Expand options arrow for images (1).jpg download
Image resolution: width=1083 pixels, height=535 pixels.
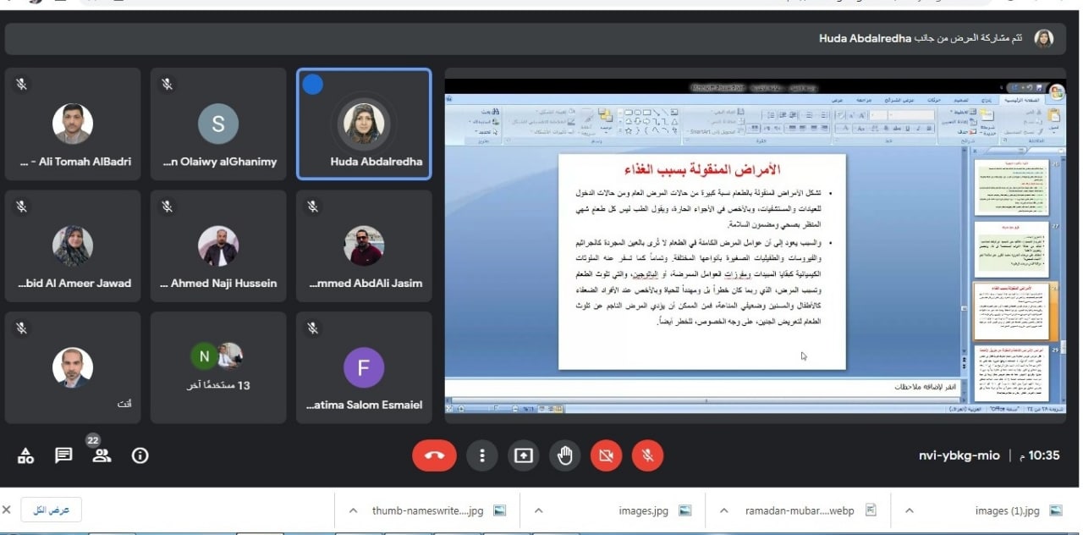click(x=909, y=510)
